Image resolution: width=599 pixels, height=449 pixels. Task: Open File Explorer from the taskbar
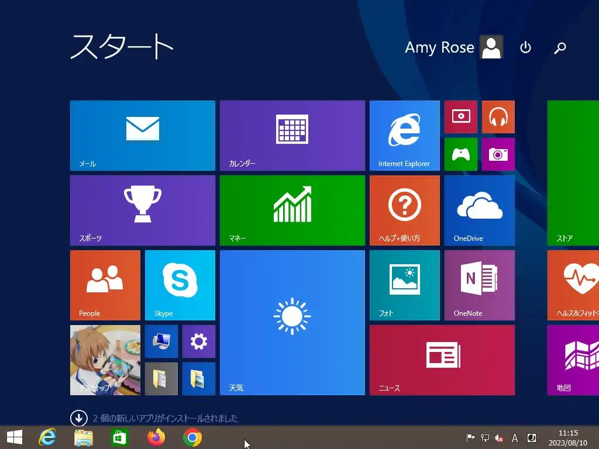point(83,437)
